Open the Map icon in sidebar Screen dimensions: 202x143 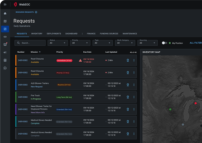point(5,21)
